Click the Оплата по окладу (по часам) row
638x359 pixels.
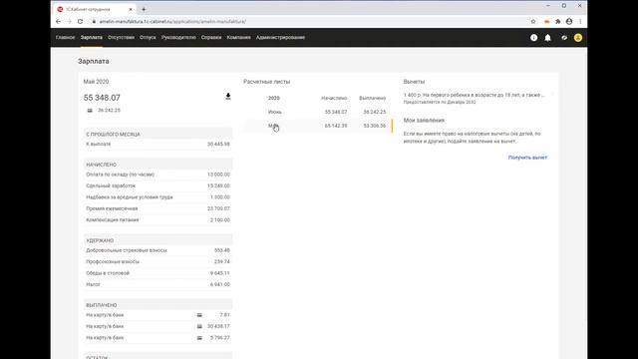point(158,175)
